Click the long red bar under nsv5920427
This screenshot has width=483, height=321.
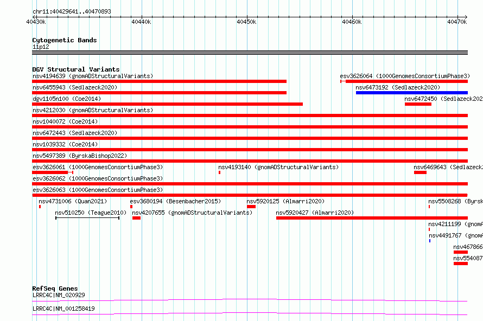point(372,218)
